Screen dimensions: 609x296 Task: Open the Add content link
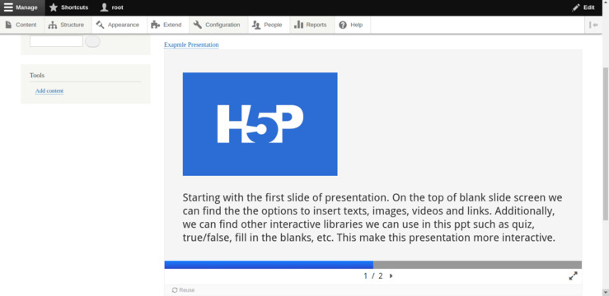(x=49, y=90)
